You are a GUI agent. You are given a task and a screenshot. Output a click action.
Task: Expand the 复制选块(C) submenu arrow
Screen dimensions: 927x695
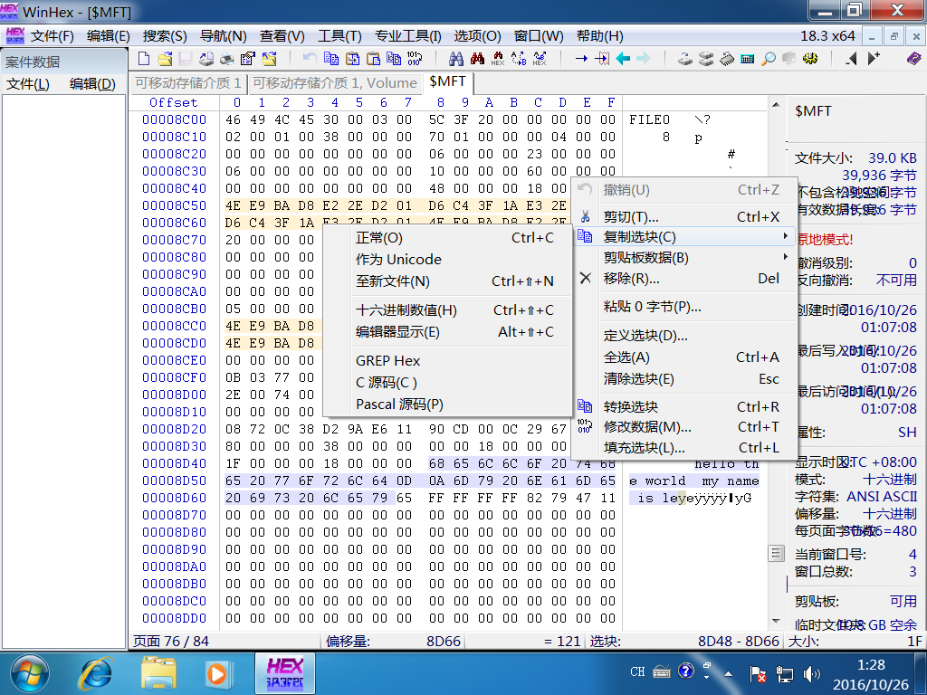pos(785,236)
